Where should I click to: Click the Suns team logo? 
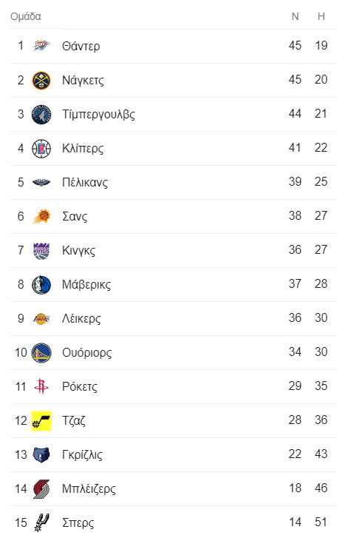pyautogui.click(x=41, y=217)
